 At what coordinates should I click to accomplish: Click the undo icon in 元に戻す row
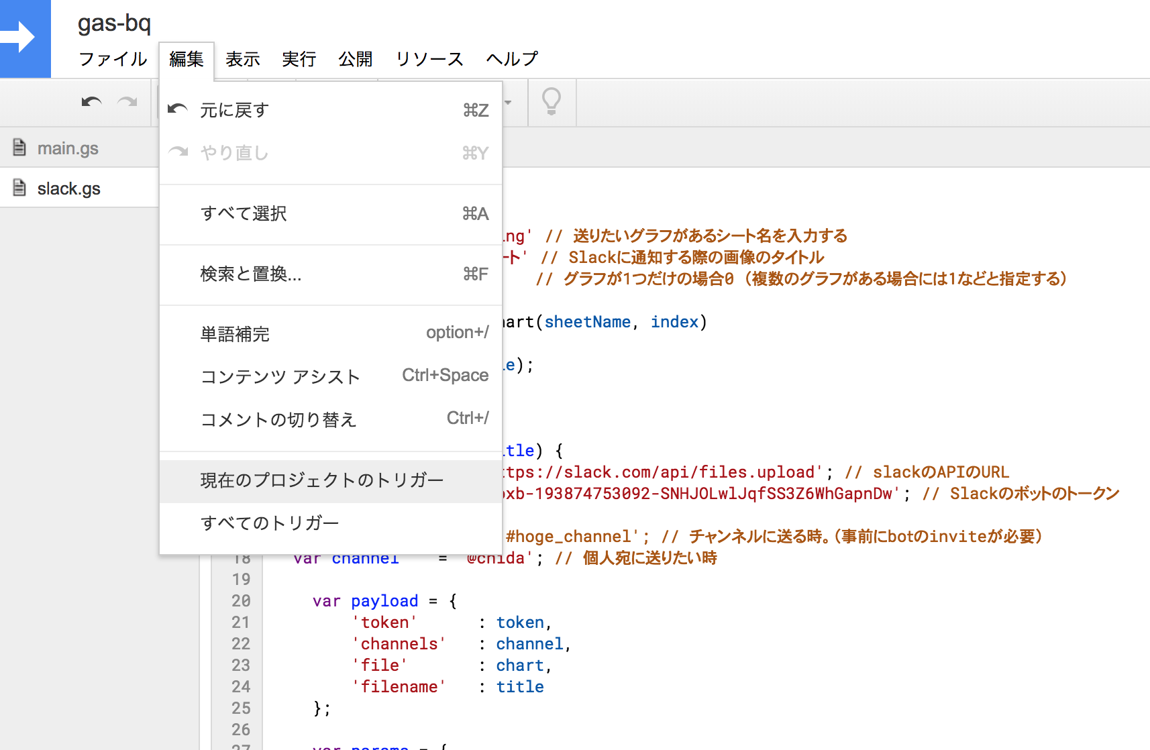pos(177,109)
